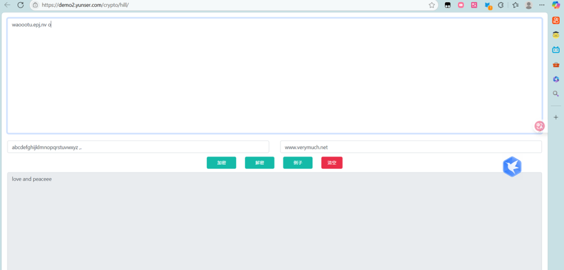Click the 加密 (encrypt) button

[221, 163]
